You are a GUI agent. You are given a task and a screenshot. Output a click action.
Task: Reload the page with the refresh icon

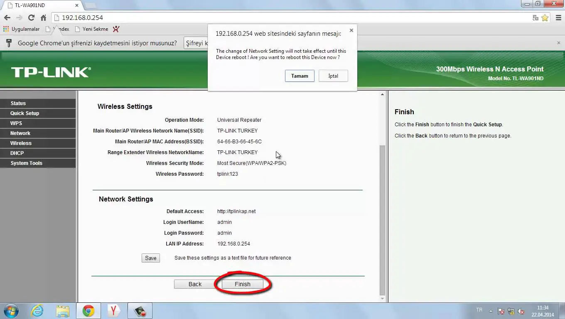point(32,18)
